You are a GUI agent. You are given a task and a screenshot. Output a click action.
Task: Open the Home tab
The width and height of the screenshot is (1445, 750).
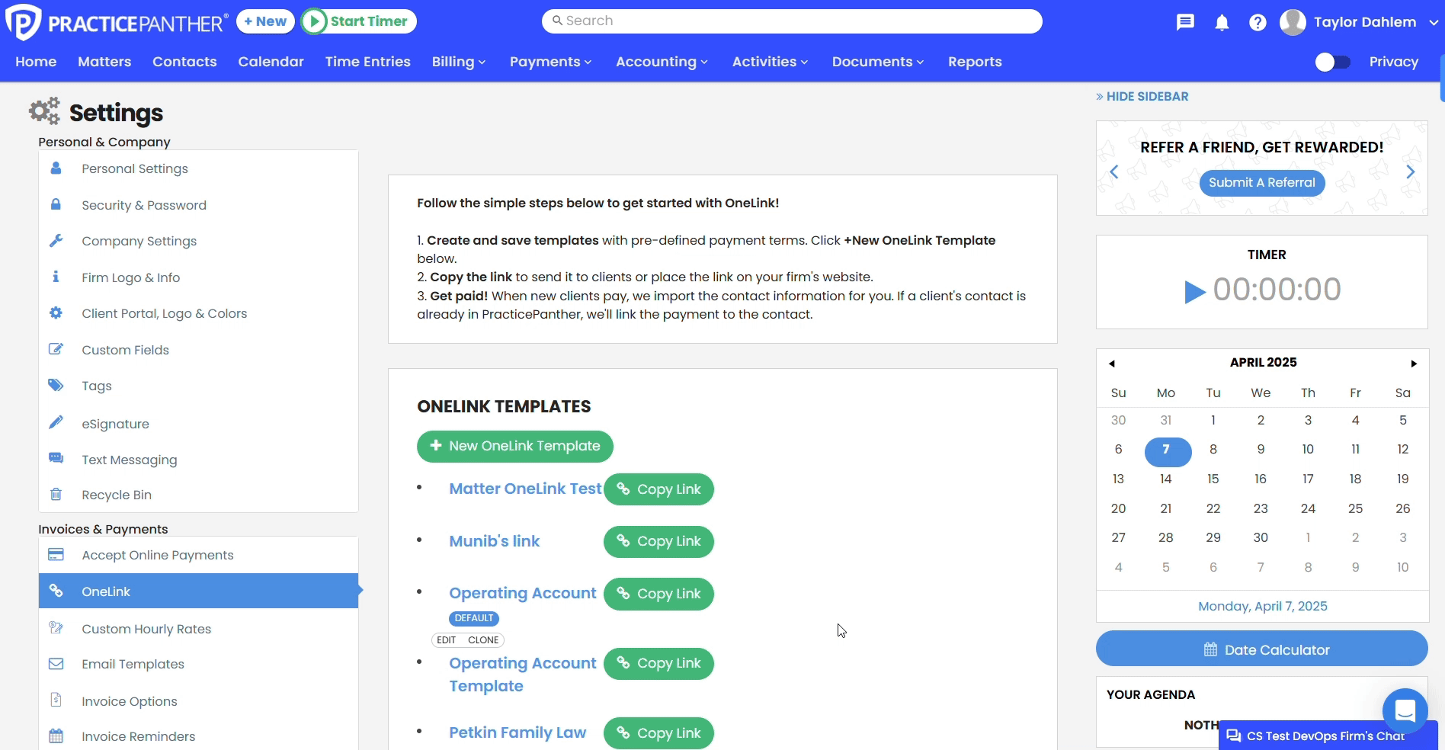pos(36,62)
